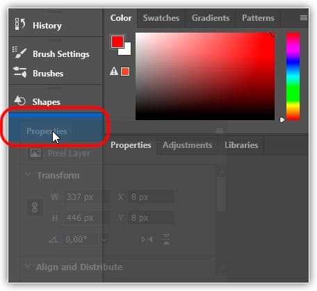Switch to the Patterns tab
317x291 pixels.
point(258,18)
